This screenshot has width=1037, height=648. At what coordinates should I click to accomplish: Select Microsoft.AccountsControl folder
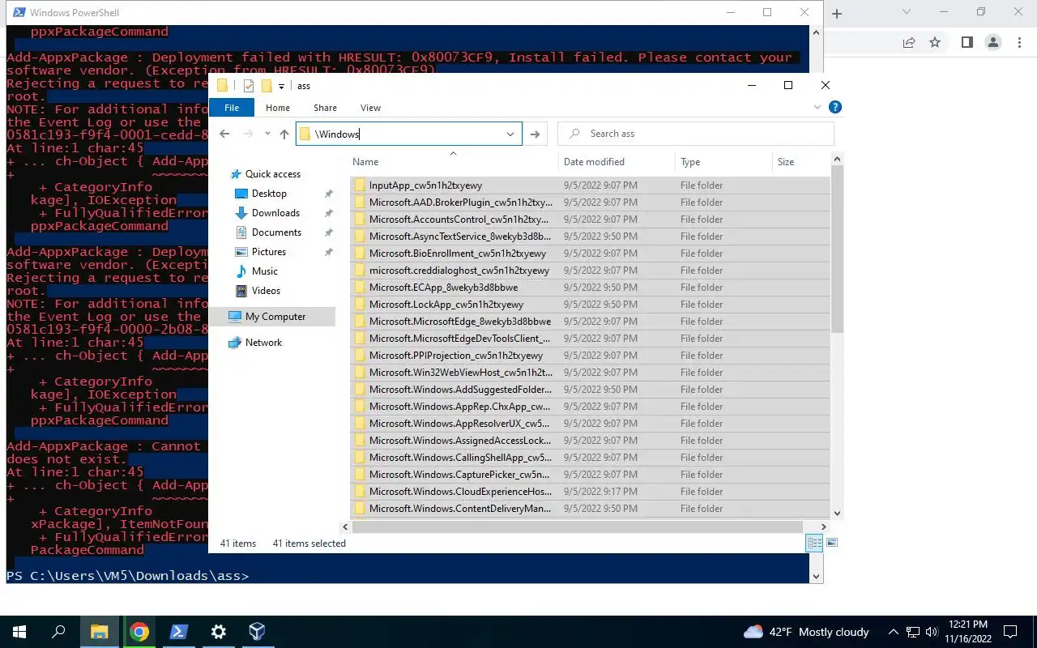point(590,220)
